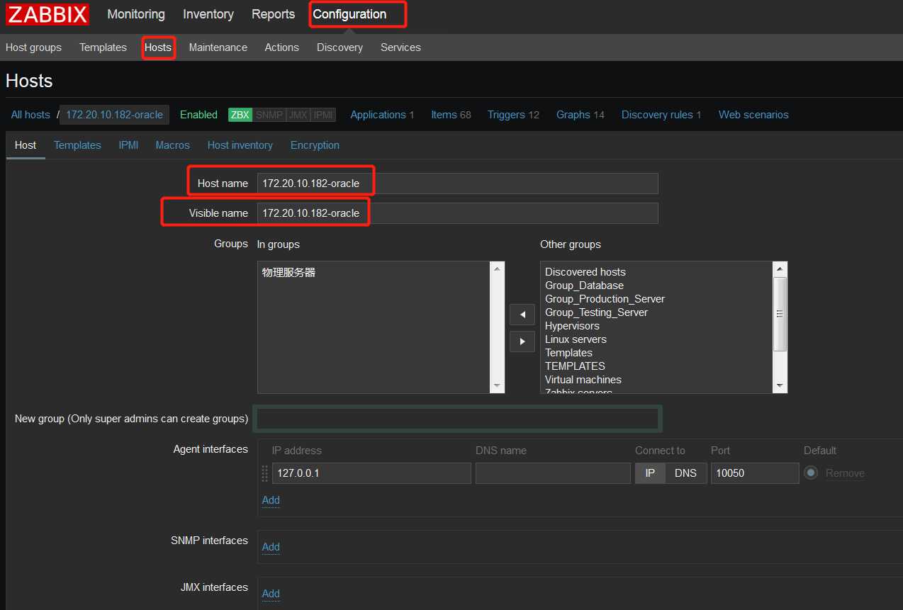Switch to the Encryption tab

315,145
